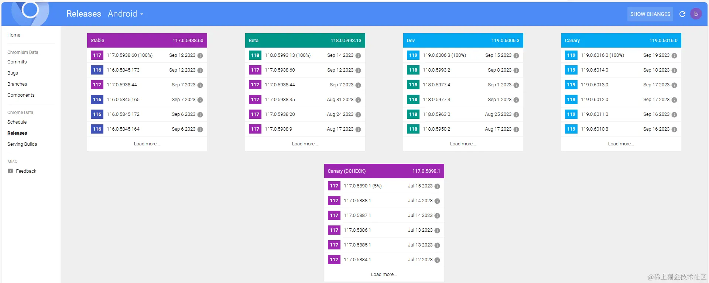Open info icon for DCHECK 117.0.5887.1 row
This screenshot has height=283, width=709.
[437, 216]
